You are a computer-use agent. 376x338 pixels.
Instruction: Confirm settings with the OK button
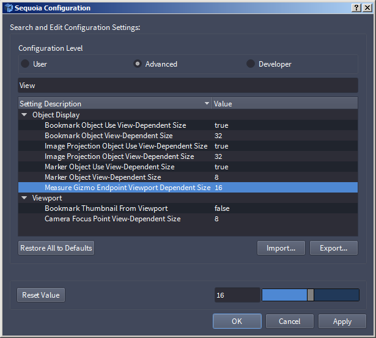coord(237,321)
